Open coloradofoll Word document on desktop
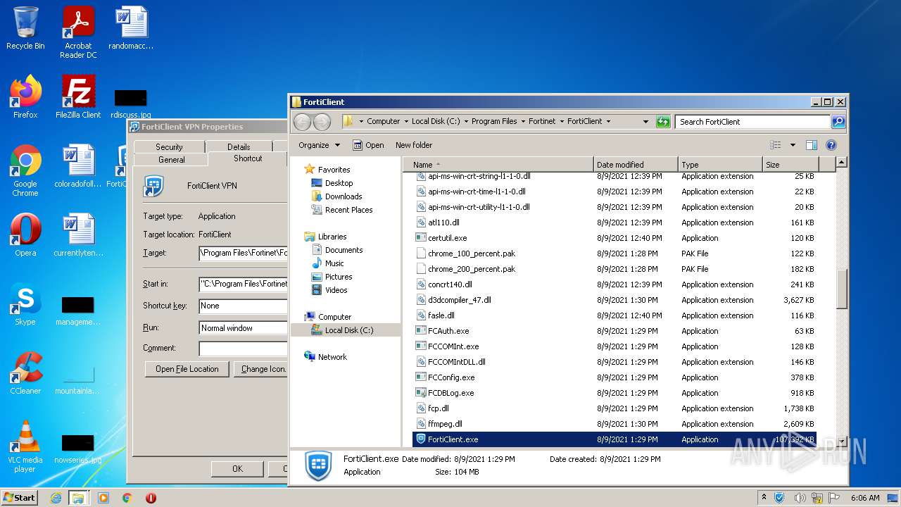This screenshot has height=507, width=901. point(78,166)
